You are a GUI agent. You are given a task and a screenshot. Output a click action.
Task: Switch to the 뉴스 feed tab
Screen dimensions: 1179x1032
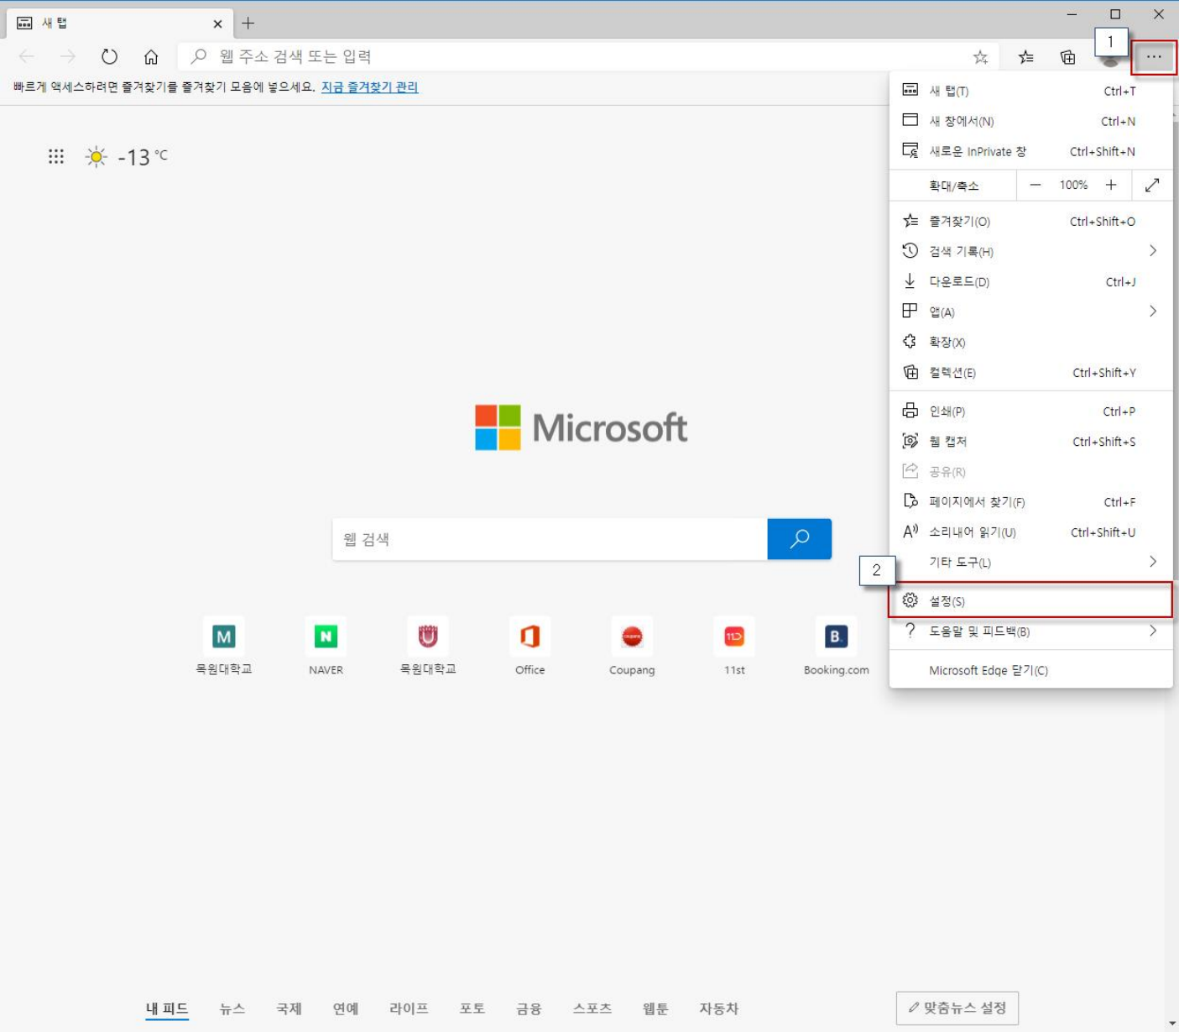pyautogui.click(x=232, y=1008)
